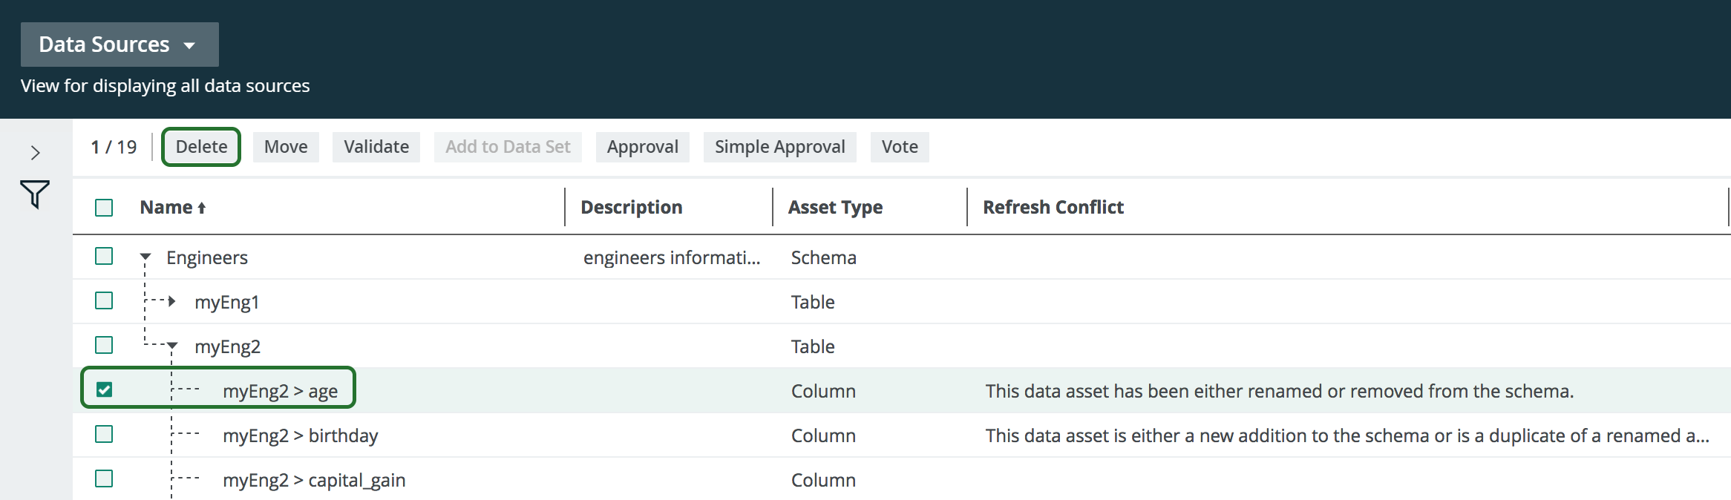Toggle the select-all header checkbox
The height and width of the screenshot is (500, 1731).
click(x=104, y=208)
